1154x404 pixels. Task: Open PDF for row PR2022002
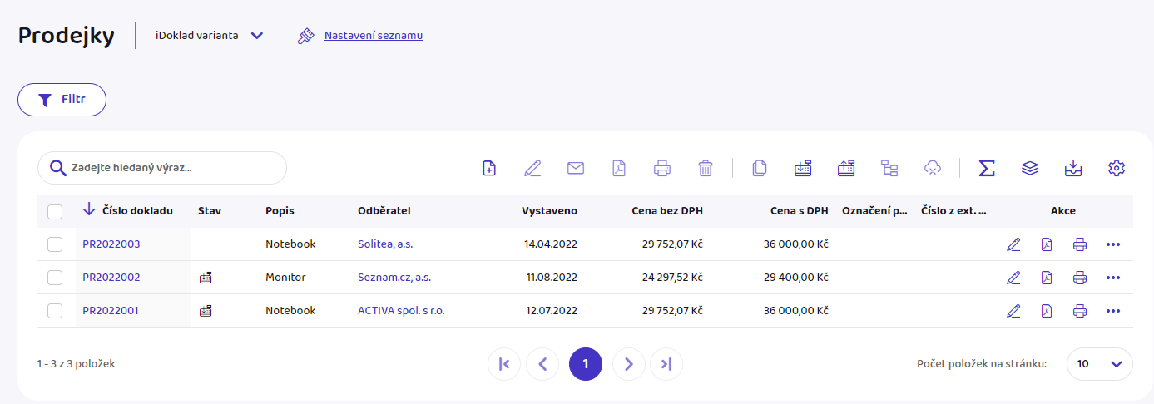(1047, 278)
